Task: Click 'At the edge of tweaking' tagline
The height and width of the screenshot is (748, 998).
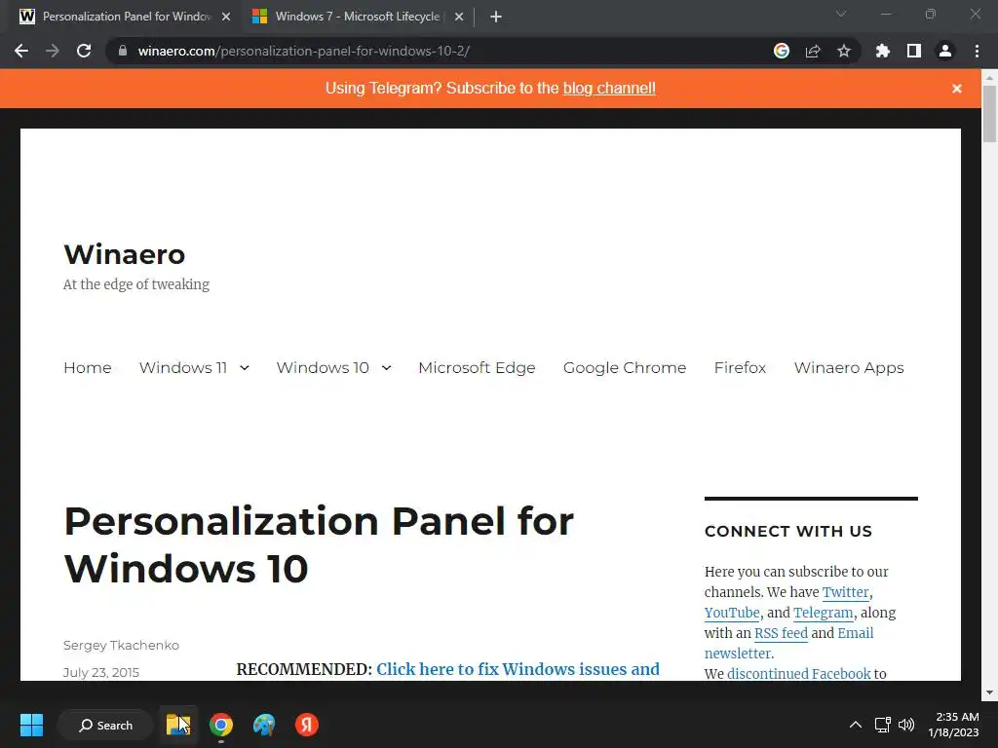Action: click(x=136, y=284)
